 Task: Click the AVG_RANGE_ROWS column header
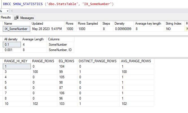[x=135, y=61]
